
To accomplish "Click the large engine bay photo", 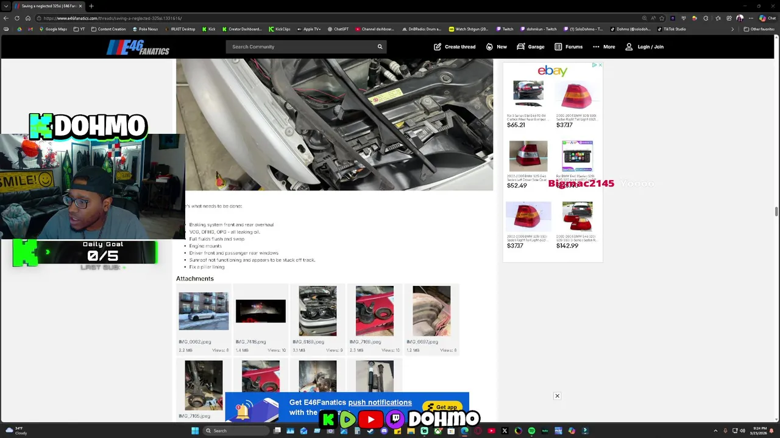I will pyautogui.click(x=335, y=125).
